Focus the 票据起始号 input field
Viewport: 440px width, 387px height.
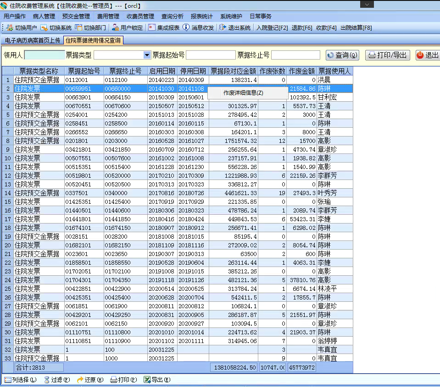(211, 55)
